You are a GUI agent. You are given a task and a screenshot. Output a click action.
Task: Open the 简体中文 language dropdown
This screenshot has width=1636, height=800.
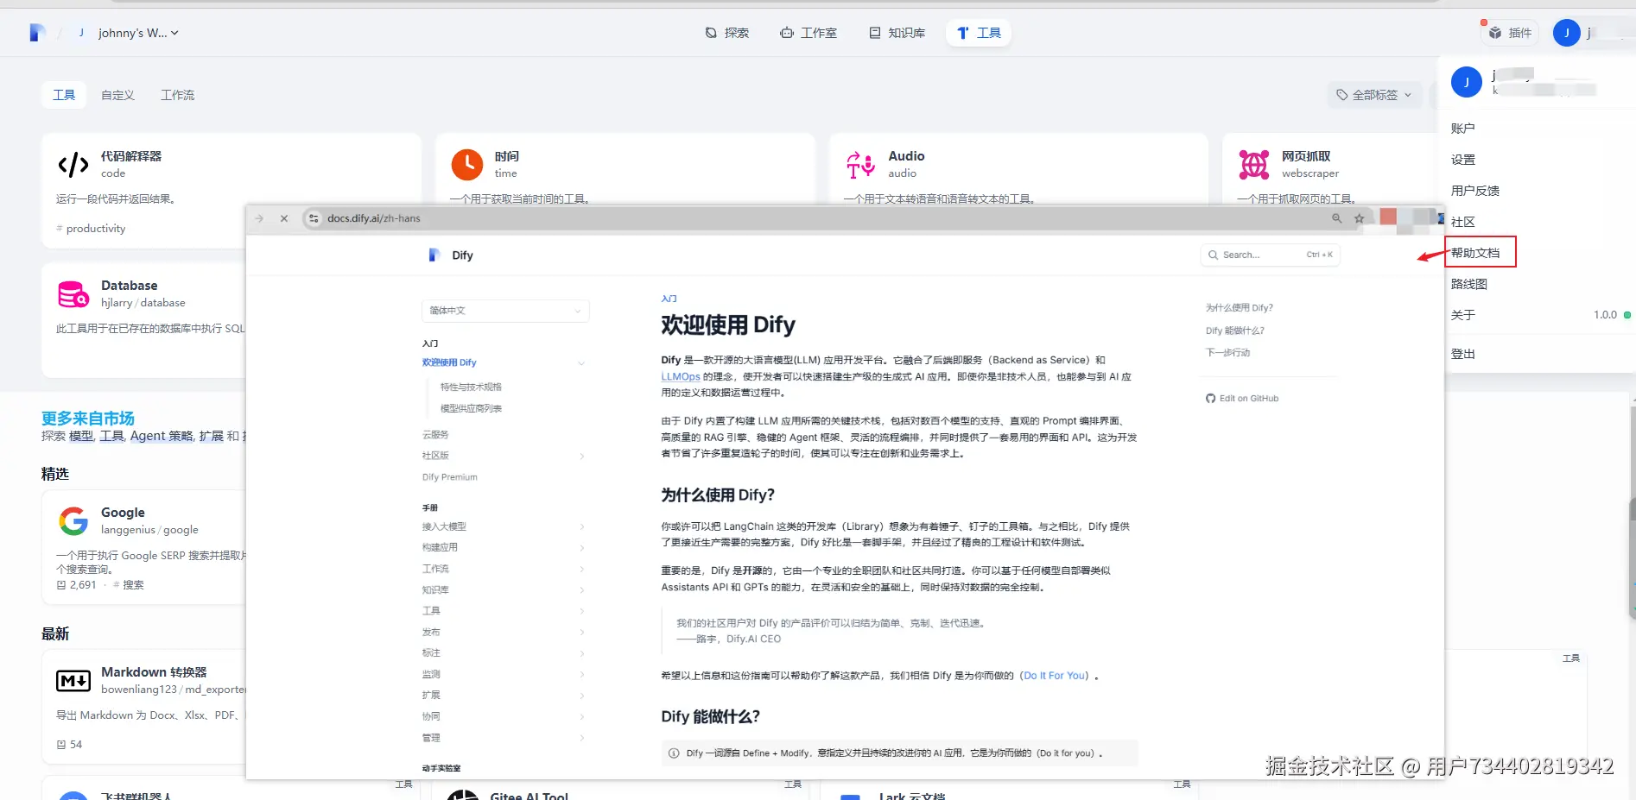(x=505, y=311)
